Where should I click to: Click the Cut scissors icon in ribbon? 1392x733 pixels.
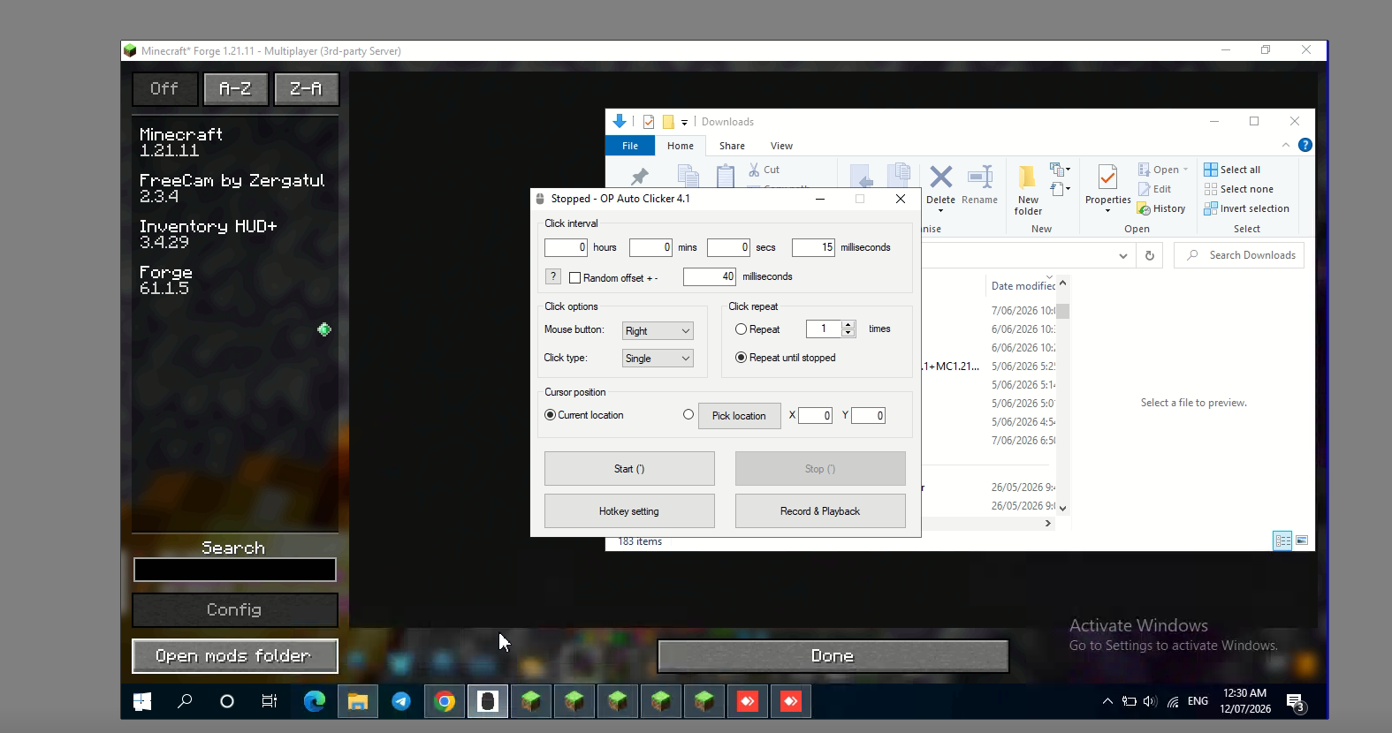[x=754, y=170]
